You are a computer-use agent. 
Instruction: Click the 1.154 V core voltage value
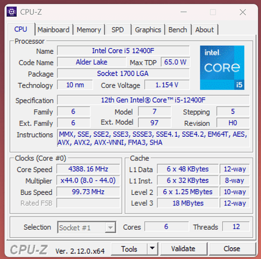[x=167, y=85]
